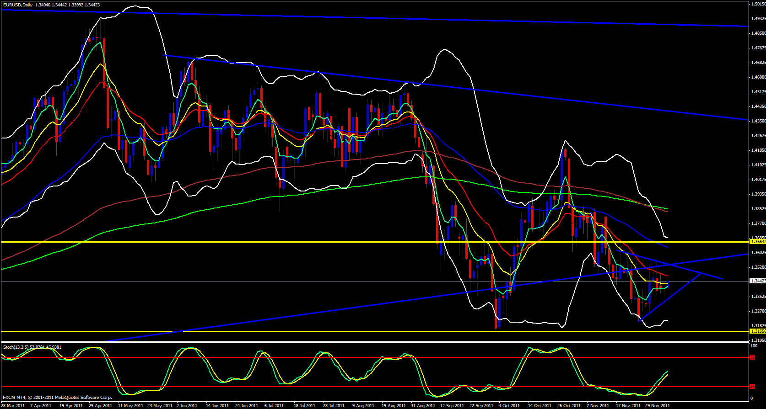766x409 pixels.
Task: Select the most recent blue candlestick
Action: click(668, 284)
